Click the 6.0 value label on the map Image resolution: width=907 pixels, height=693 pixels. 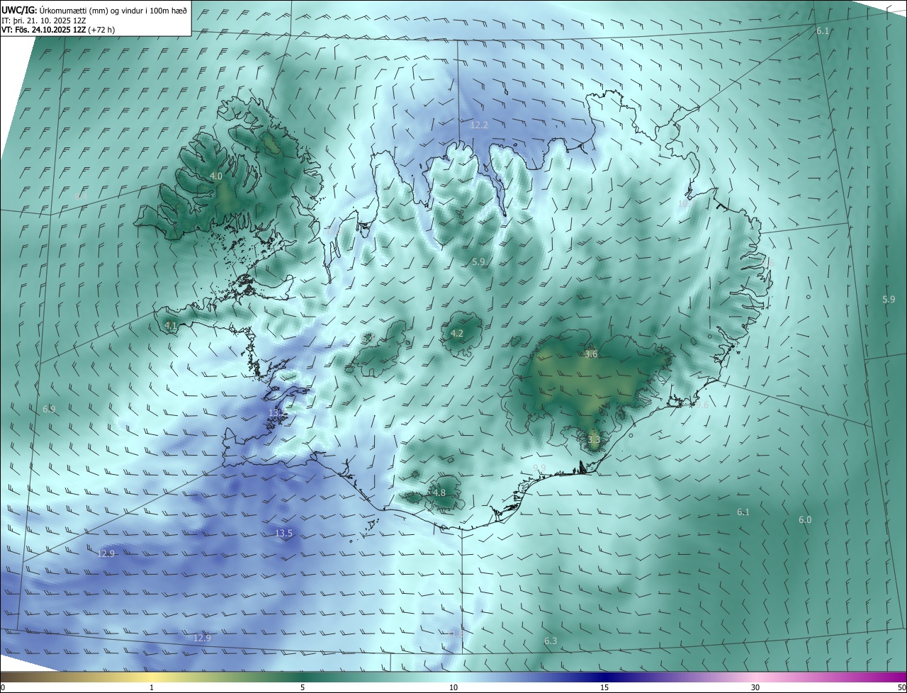click(x=805, y=519)
